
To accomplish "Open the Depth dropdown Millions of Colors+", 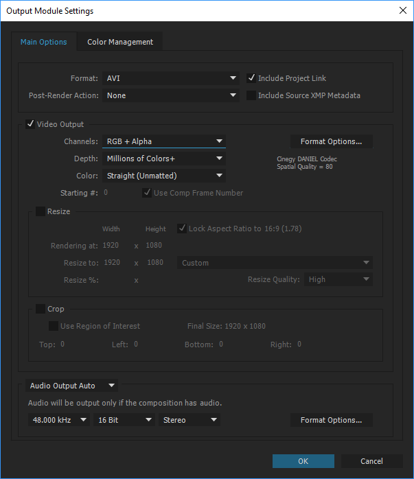I will 164,159.
